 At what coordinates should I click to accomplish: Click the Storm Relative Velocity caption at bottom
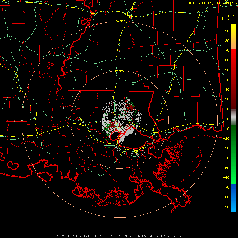coord(120,236)
